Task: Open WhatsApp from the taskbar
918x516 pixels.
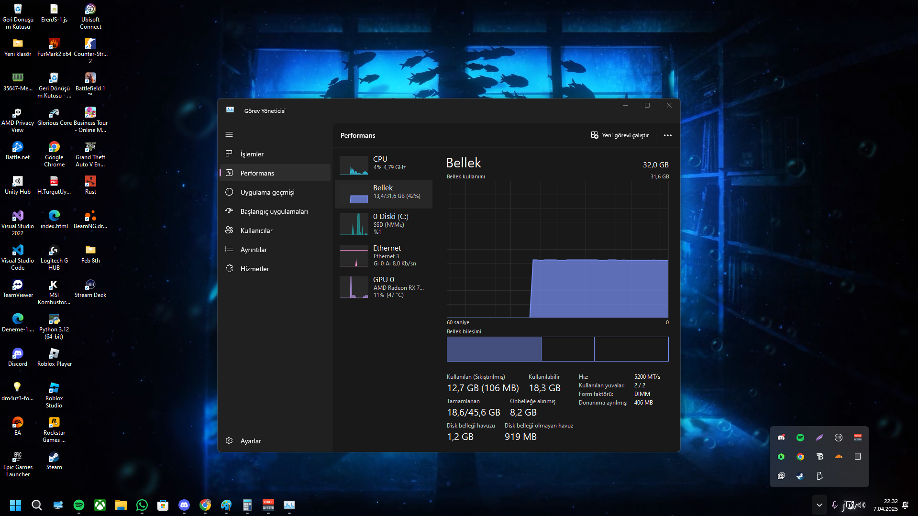Action: pos(142,505)
